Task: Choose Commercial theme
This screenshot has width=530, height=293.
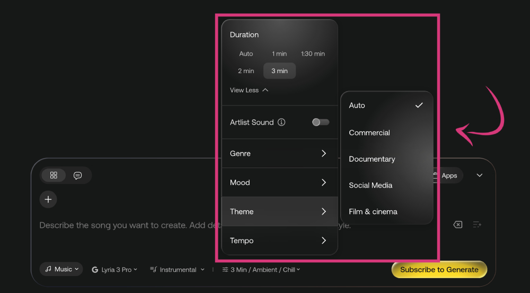Action: click(386, 133)
